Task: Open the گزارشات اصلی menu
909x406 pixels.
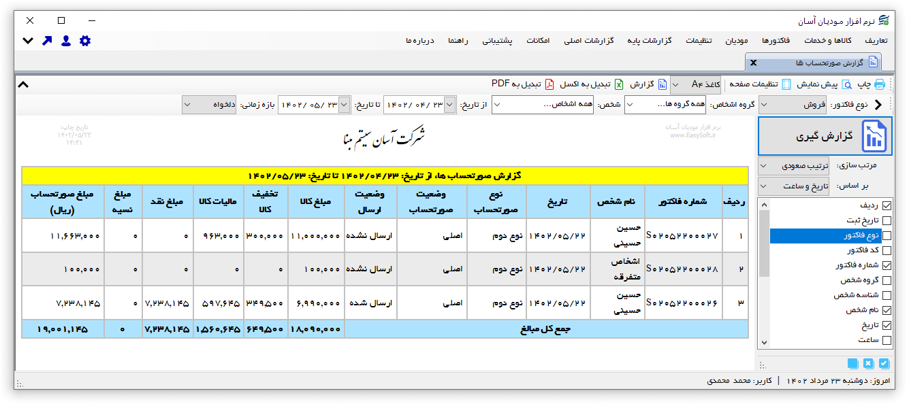Action: (588, 41)
